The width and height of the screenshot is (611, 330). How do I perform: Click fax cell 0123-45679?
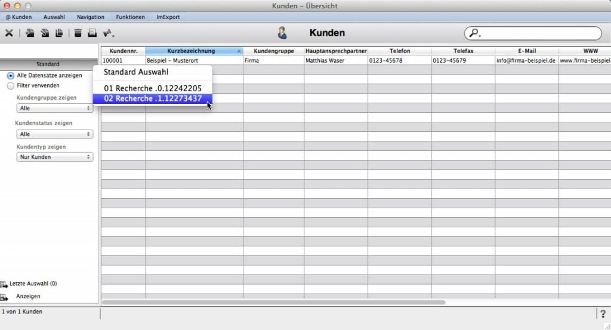[x=463, y=61]
